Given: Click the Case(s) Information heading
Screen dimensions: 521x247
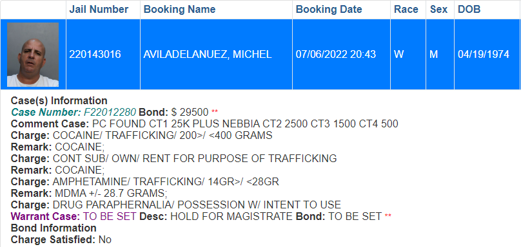Looking at the screenshot, I should [59, 100].
